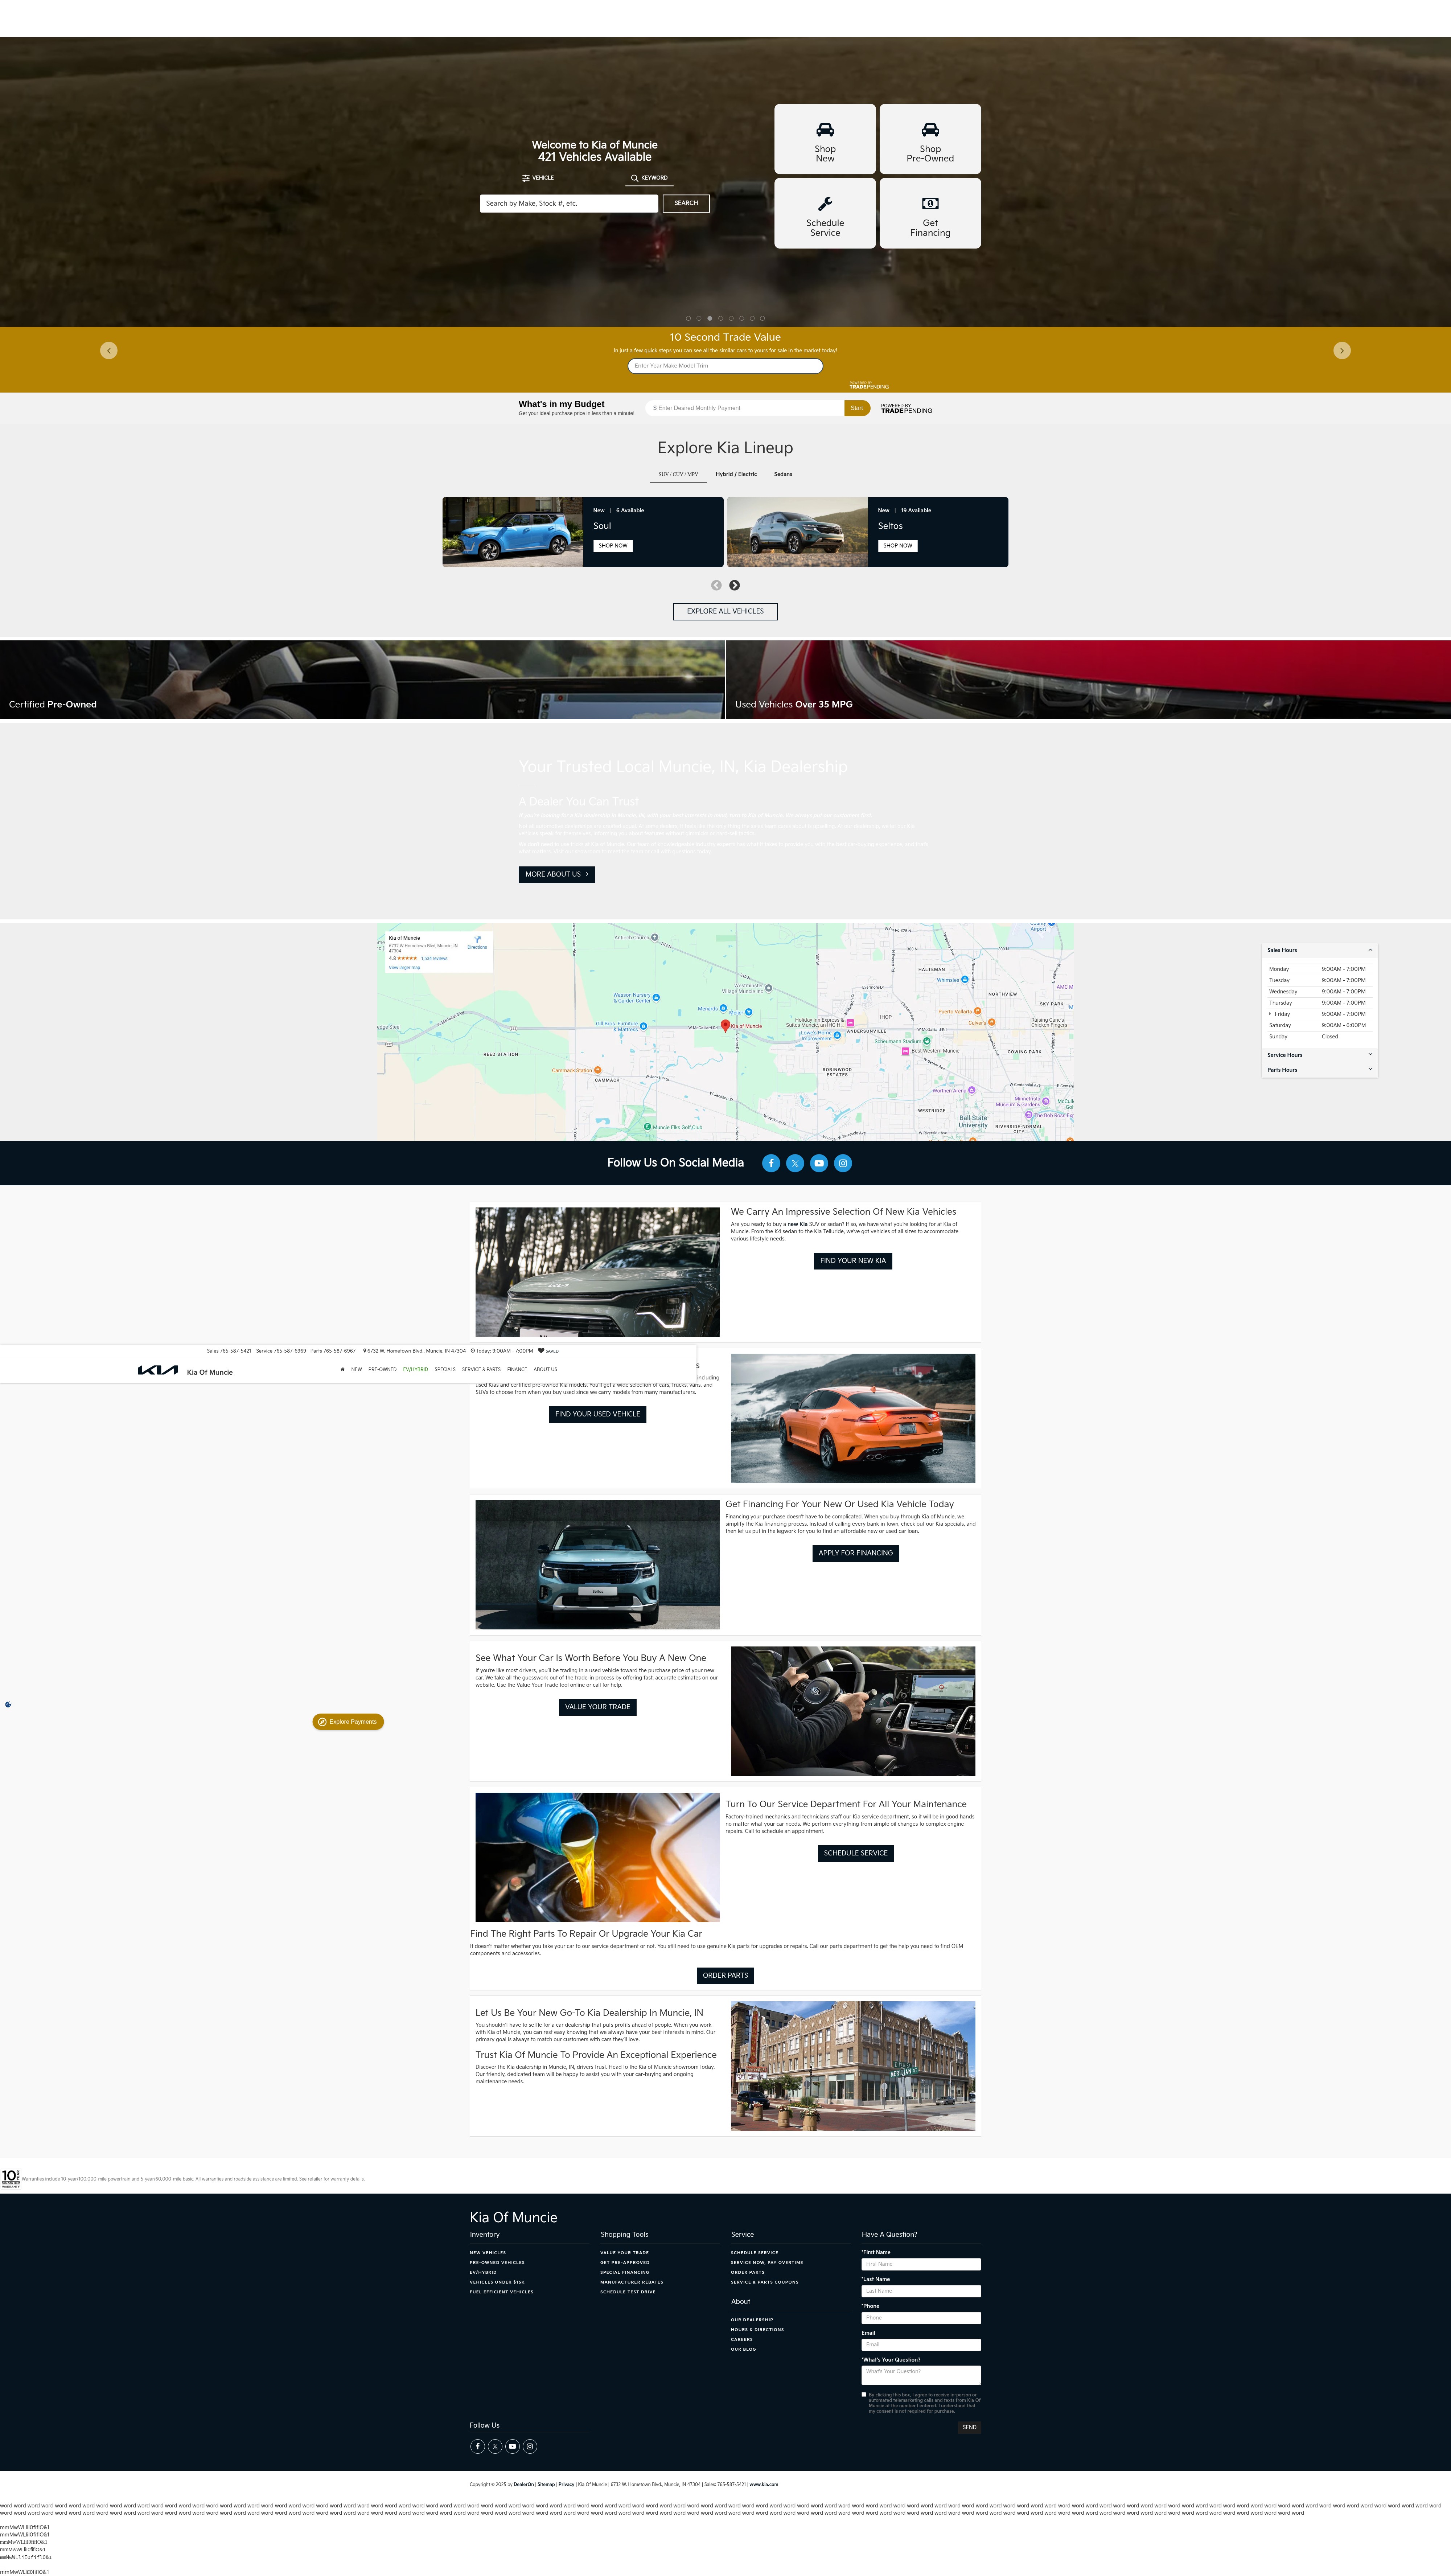Focus the Enter Year Make Model Trim field
This screenshot has height=2576, width=1451.
725,366
